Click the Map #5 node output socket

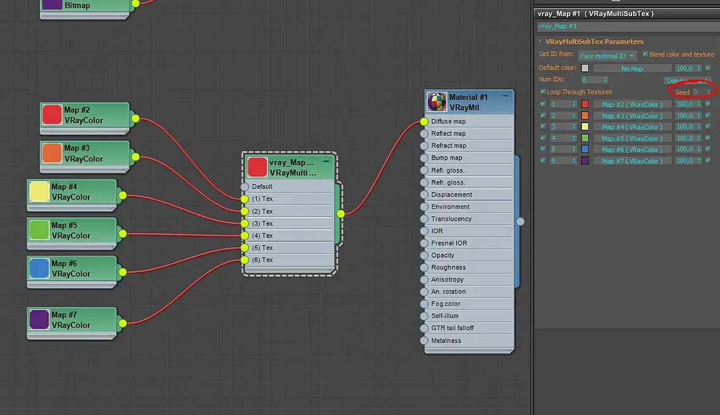pos(123,234)
